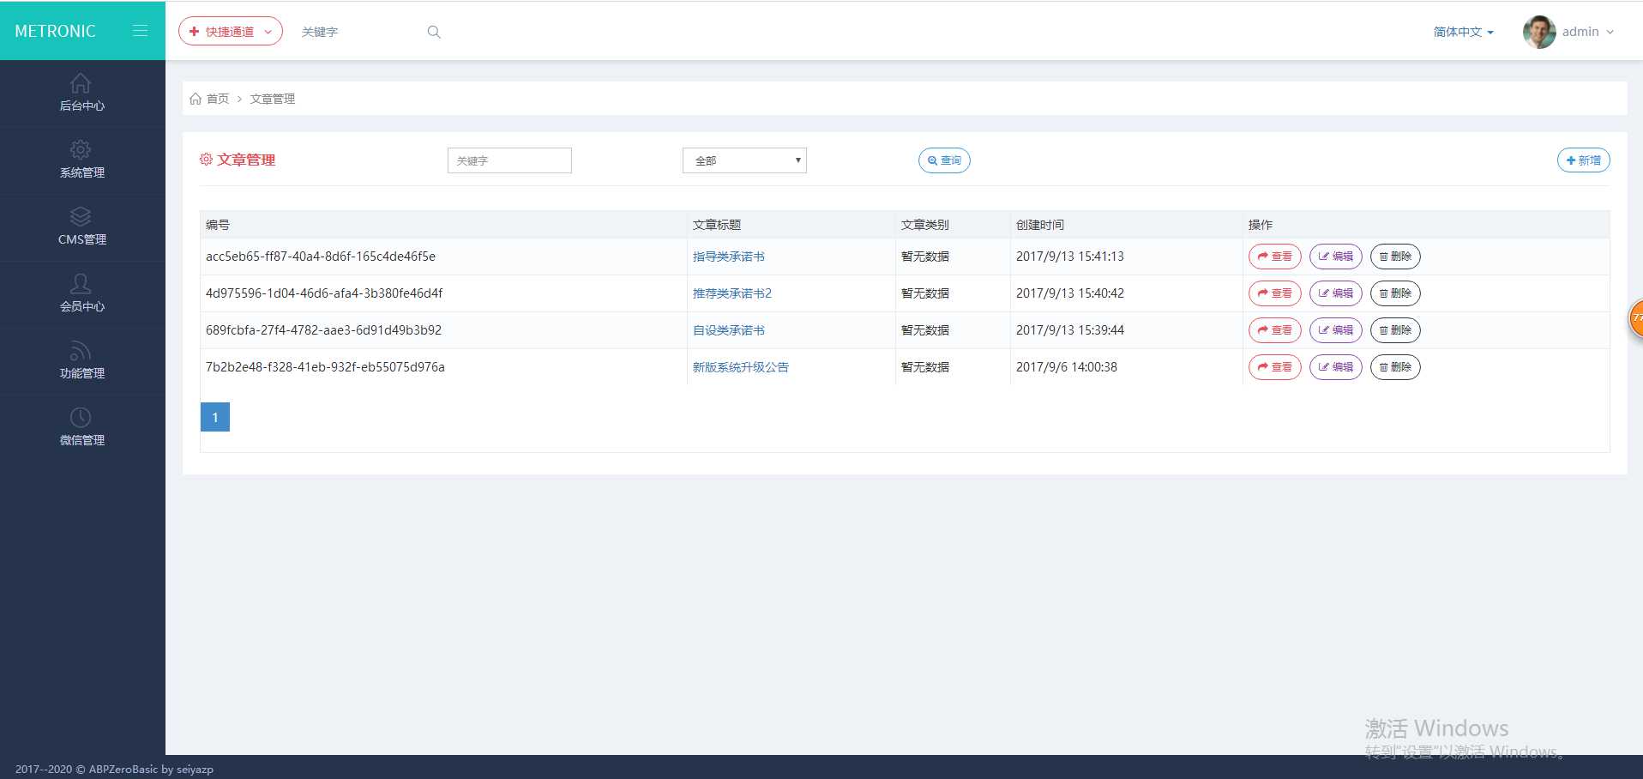This screenshot has width=1643, height=779.
Task: Click the METRONIC logo
Action: click(55, 31)
